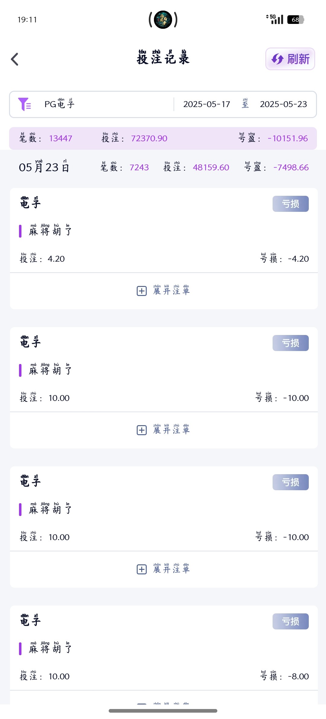Viewport: 326px width, 719px height.
Task: Click the refresh 刷新 button
Action: pos(290,59)
